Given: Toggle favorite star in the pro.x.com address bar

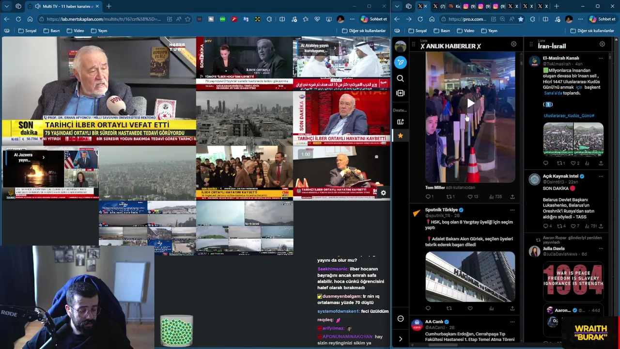Looking at the screenshot, I should pyautogui.click(x=521, y=19).
